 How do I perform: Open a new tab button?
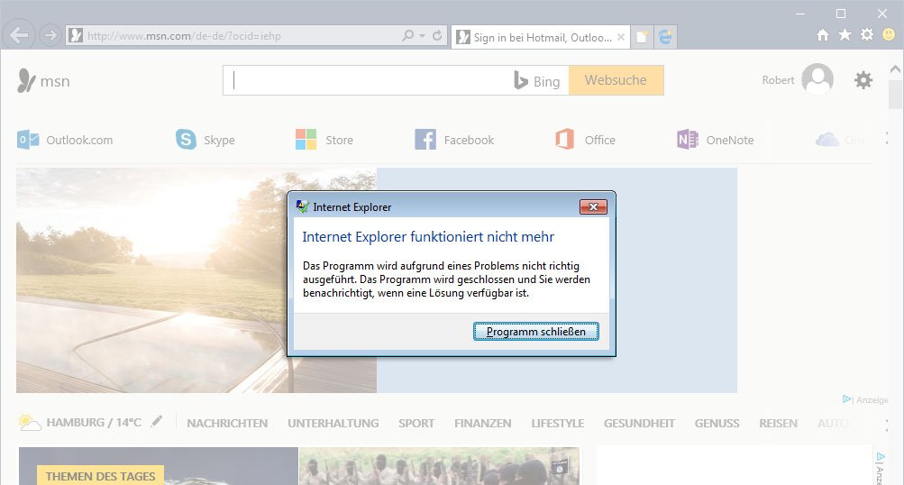641,38
